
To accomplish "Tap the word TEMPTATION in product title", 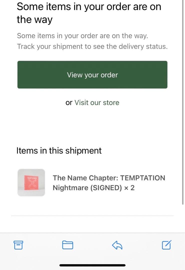I will click(143, 178).
